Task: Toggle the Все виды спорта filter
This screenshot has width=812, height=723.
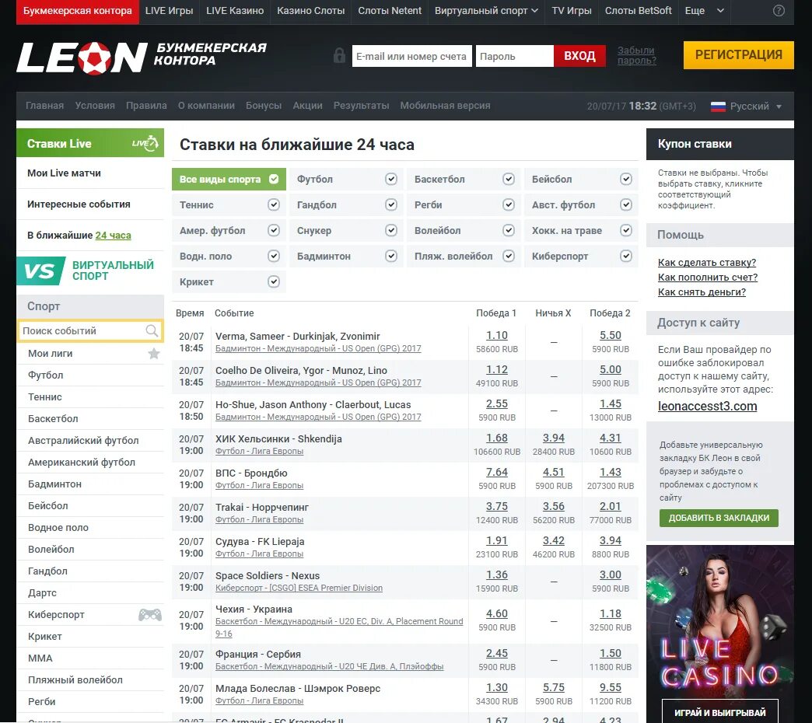Action: [229, 179]
